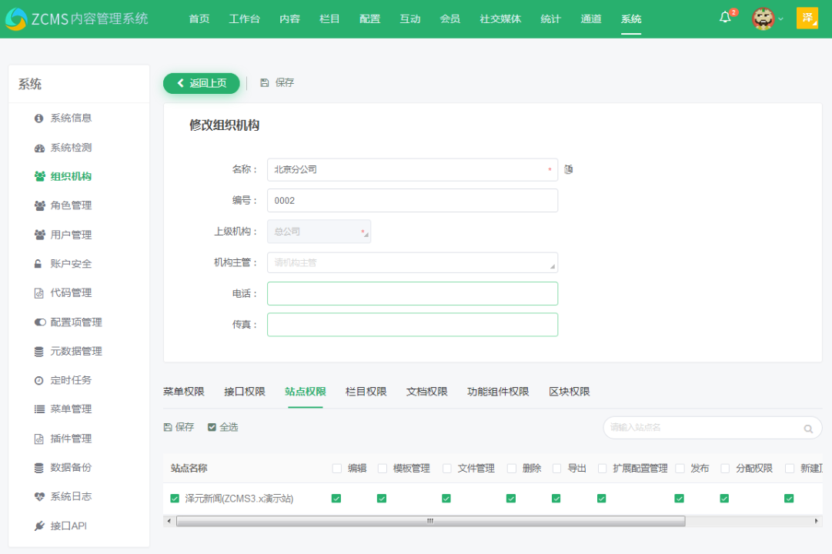The width and height of the screenshot is (832, 554).
Task: Open the notifications bell icon
Action: (724, 17)
